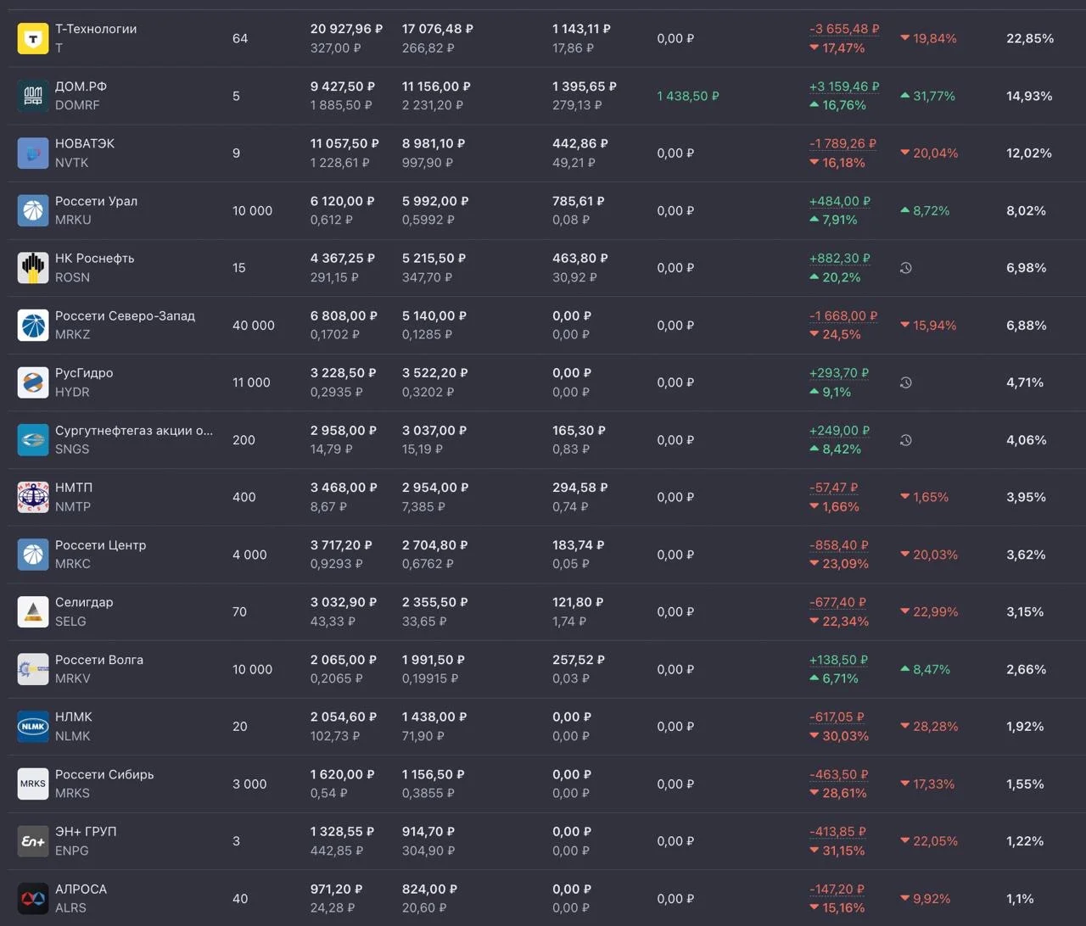1086x926 pixels.
Task: Open the НК Роснефть stock name
Action: click(95, 258)
